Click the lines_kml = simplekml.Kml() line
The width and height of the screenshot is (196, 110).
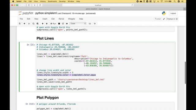click(x=52, y=54)
